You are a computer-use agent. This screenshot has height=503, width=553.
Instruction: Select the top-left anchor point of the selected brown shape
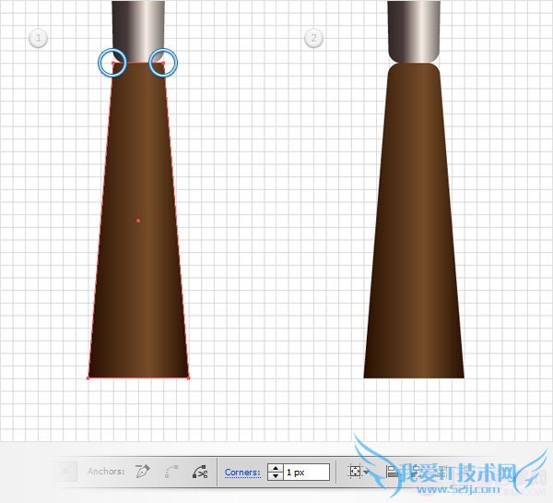pos(112,64)
